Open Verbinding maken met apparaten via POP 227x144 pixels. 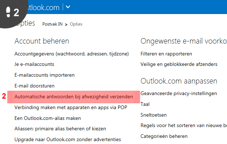[x=71, y=107]
